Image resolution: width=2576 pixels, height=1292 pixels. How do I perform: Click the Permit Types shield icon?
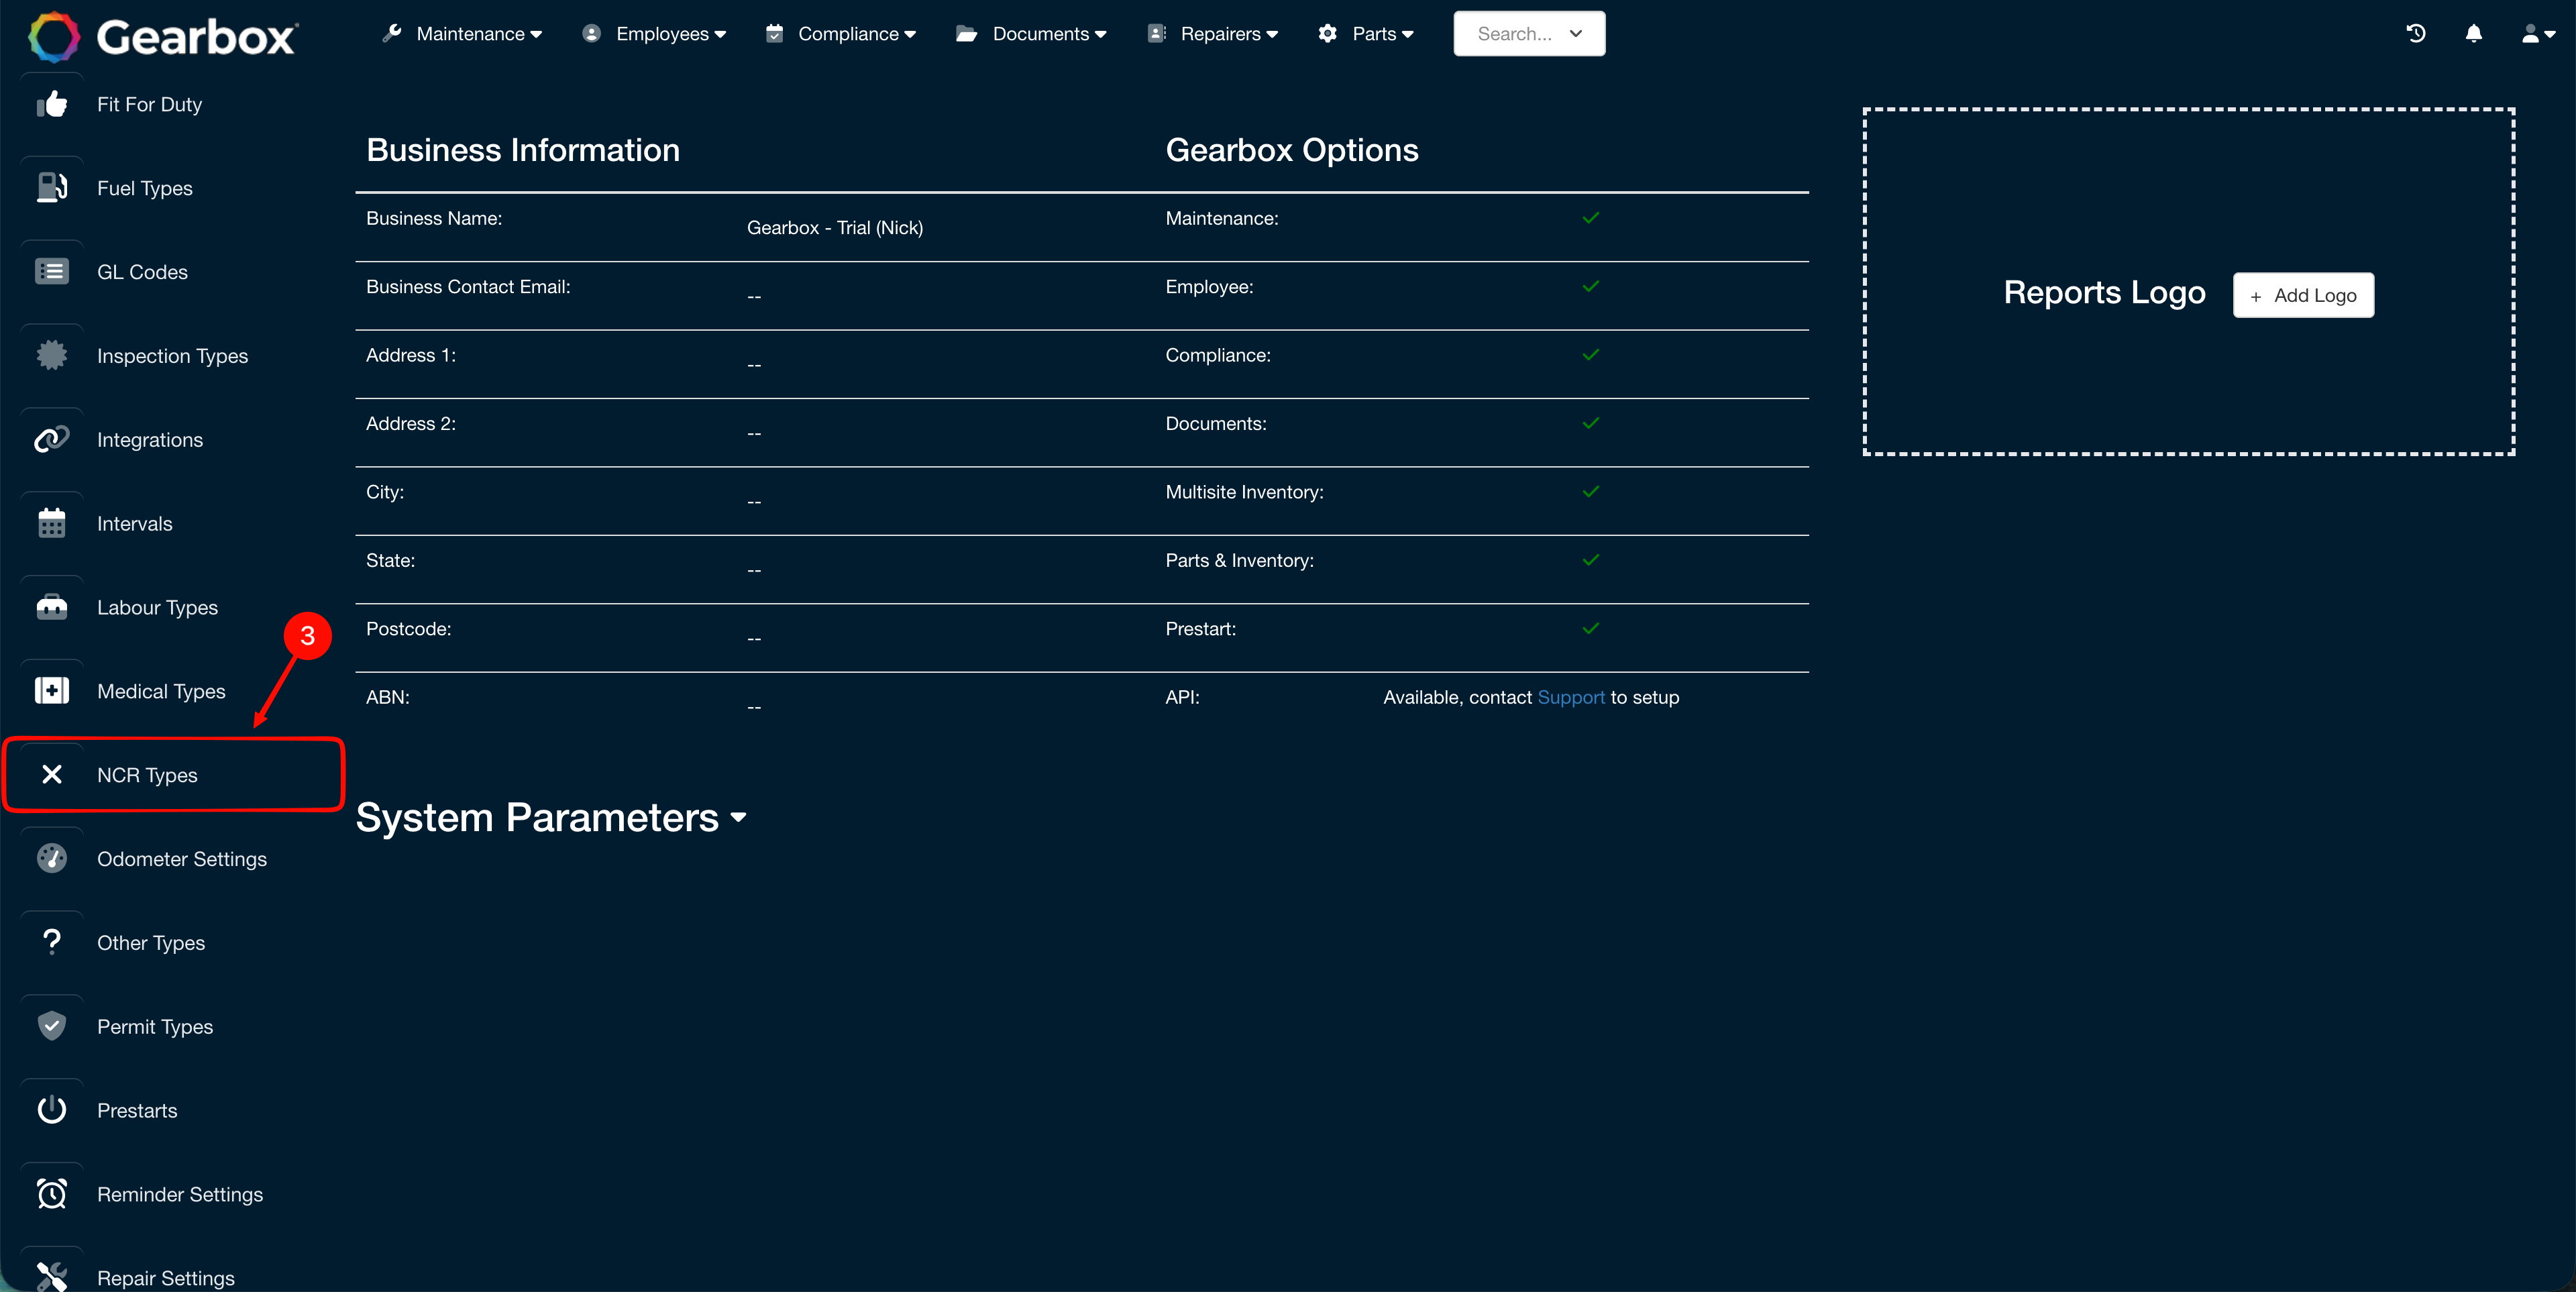52,1027
